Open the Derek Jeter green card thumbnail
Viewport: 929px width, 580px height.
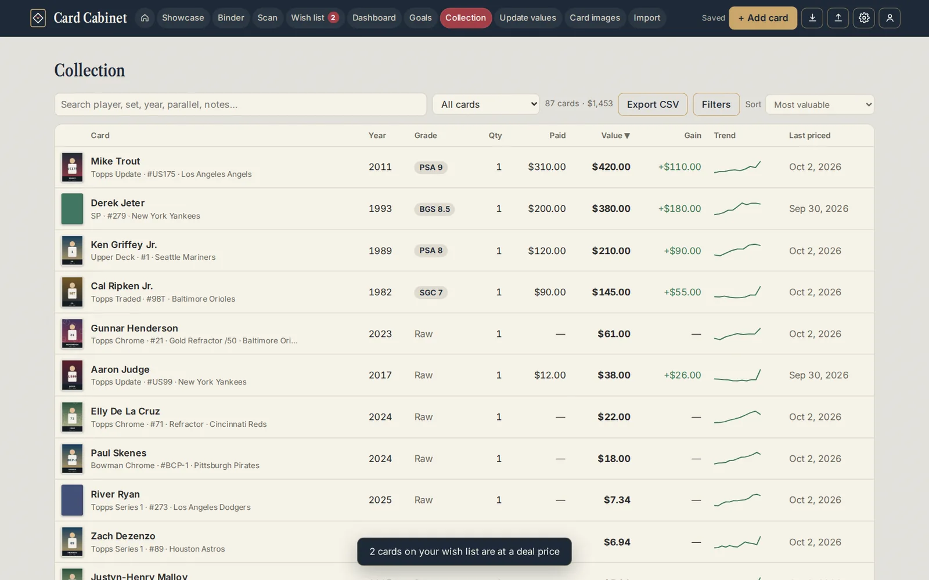[x=73, y=209]
